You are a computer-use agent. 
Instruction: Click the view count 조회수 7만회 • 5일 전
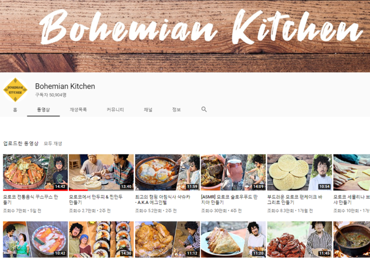coord(22,211)
